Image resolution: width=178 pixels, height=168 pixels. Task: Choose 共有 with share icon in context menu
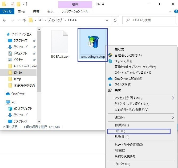(118, 90)
